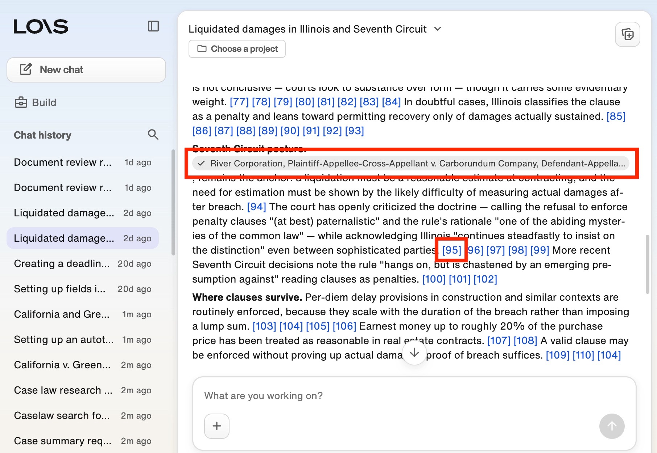Open Case law research chat
Viewport: 657px width, 453px height.
(83, 390)
